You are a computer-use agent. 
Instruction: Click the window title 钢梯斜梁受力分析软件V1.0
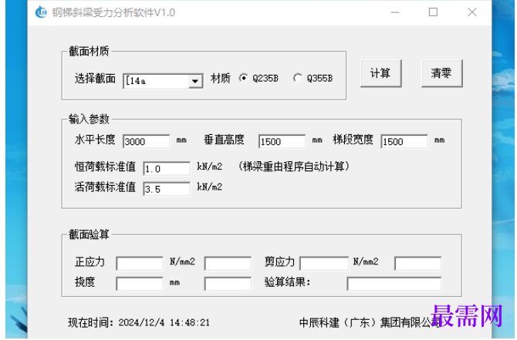pyautogui.click(x=113, y=12)
